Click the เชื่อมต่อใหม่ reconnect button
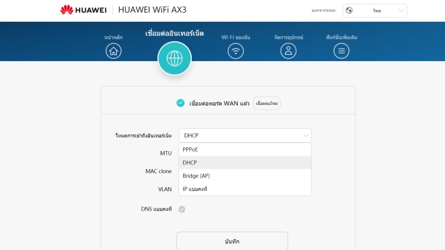 [267, 103]
